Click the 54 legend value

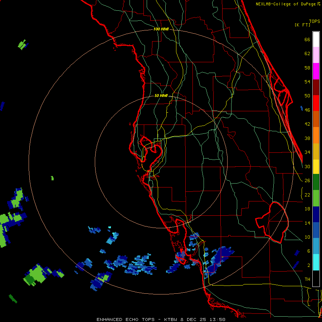point(307,82)
